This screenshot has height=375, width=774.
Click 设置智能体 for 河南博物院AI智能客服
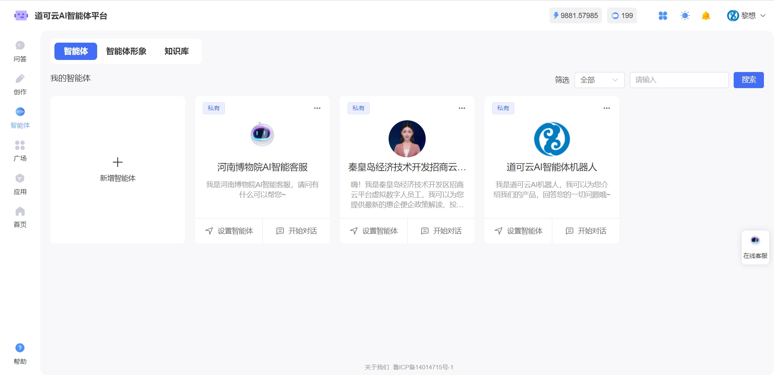(x=229, y=231)
